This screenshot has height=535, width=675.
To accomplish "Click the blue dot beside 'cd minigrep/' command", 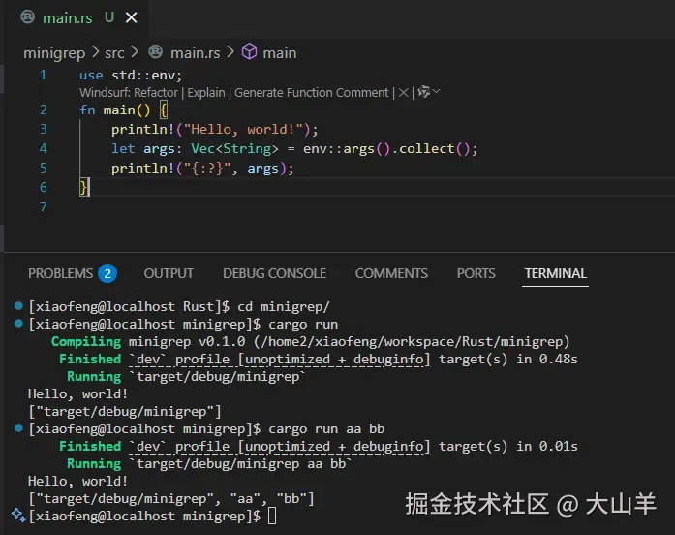I will pyautogui.click(x=18, y=306).
